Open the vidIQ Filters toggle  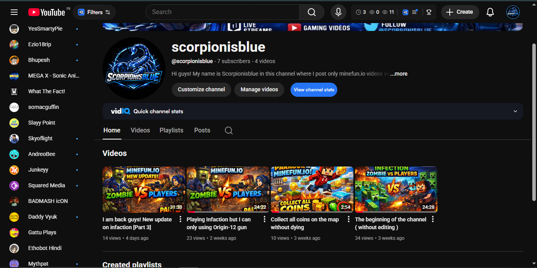94,12
